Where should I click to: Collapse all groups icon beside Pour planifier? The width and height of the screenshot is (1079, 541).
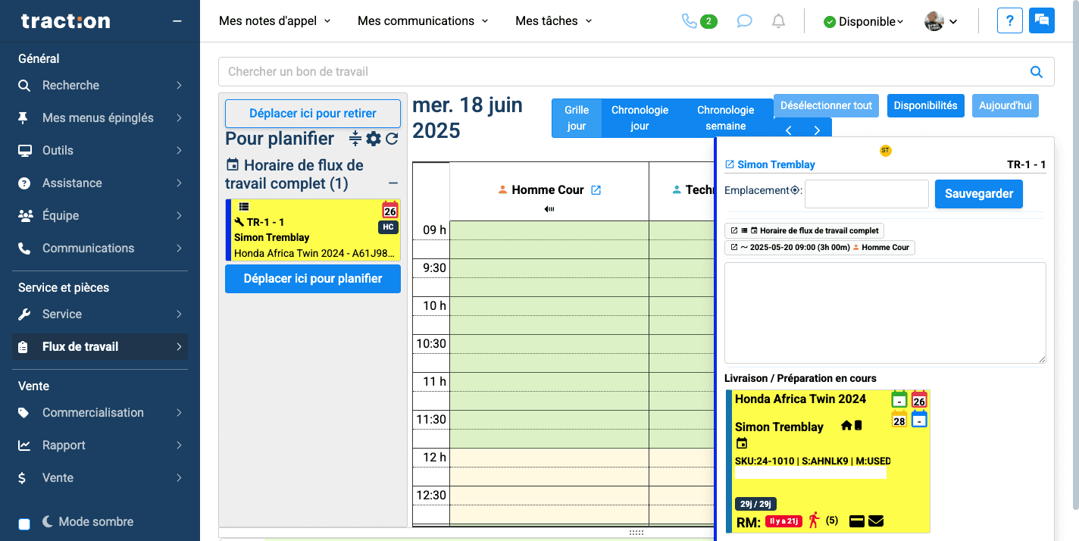point(355,139)
